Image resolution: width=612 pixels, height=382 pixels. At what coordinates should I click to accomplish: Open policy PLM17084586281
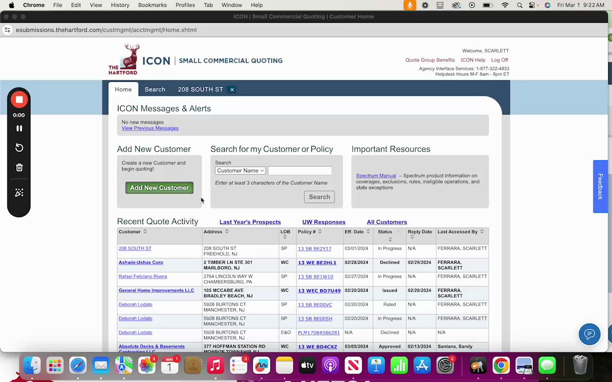click(319, 333)
